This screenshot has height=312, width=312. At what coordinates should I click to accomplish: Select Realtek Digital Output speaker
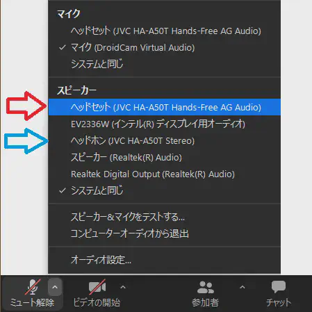165,174
